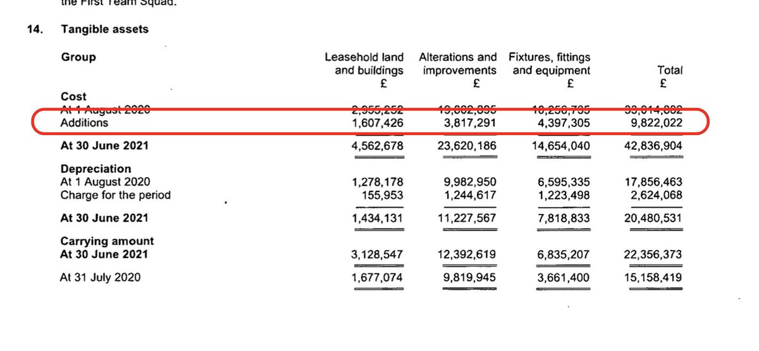Select the cost figure 4,562,678
Viewport: 759px width, 351px height.
[376, 146]
